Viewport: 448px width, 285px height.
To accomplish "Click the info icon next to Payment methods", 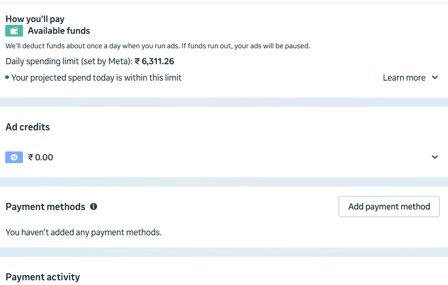I will (x=93, y=206).
